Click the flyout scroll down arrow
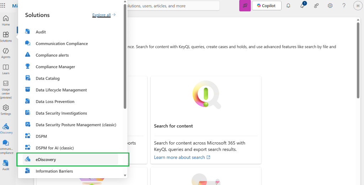Viewport: 364px width, 185px height. click(x=125, y=175)
